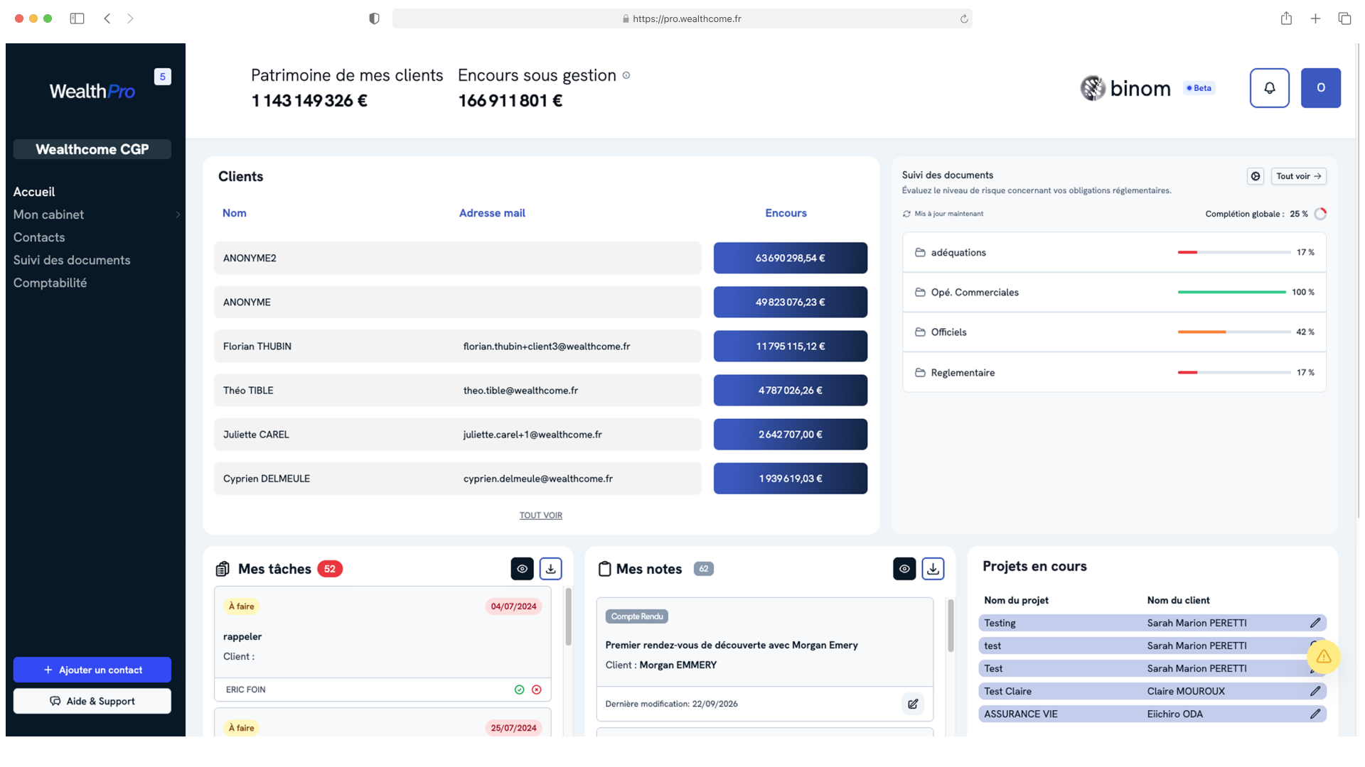Screen dimensions: 1365x767
Task: Open the adéquations folder row
Action: [1114, 252]
